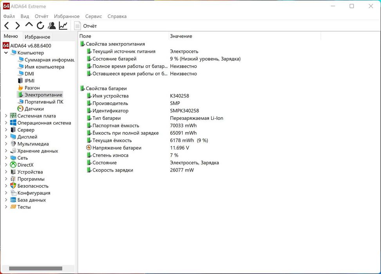Select the Имя компьютера tree icon
Image resolution: width=381 pixels, height=274 pixels.
pos(21,67)
